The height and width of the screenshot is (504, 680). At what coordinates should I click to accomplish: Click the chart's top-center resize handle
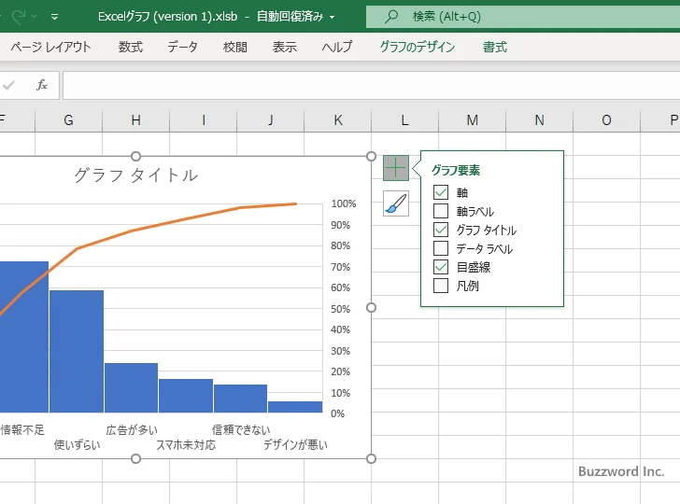(135, 156)
